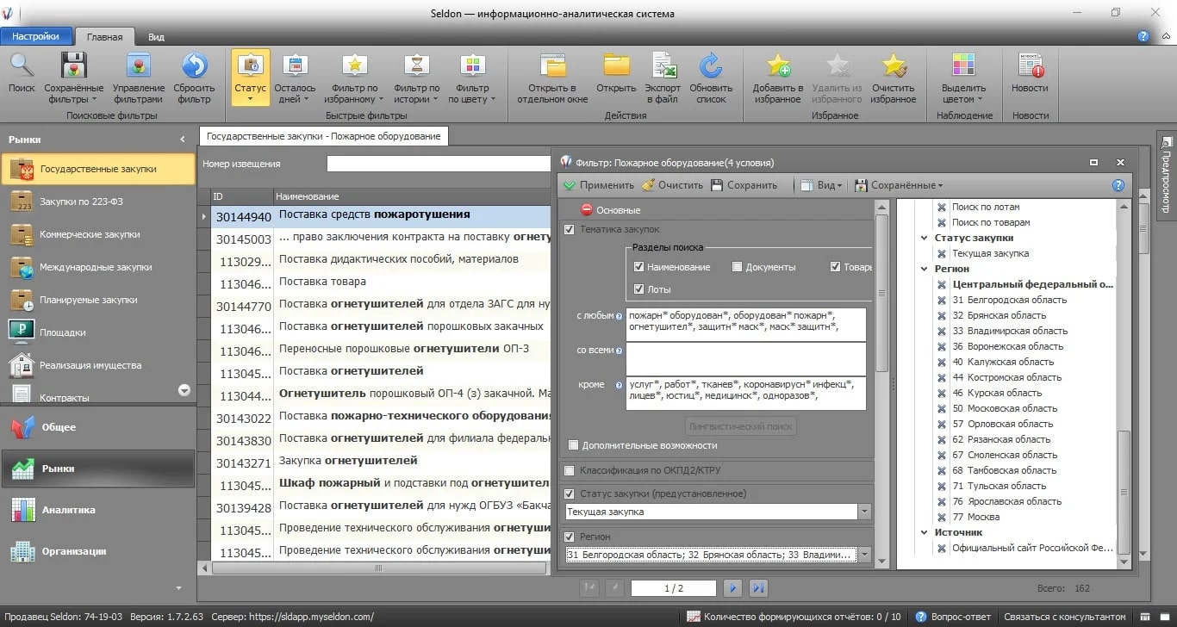
Task: Open Фильтр по истории
Action: [417, 78]
